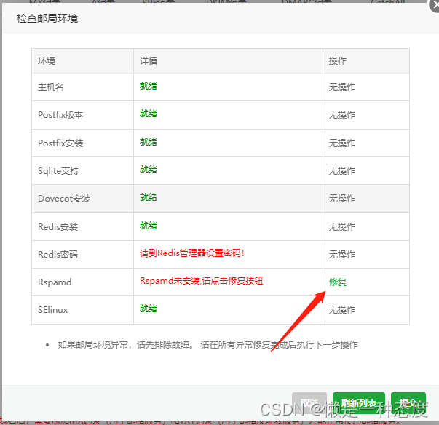
Task: Select the Sqlite支持 row label
Action: [58, 171]
